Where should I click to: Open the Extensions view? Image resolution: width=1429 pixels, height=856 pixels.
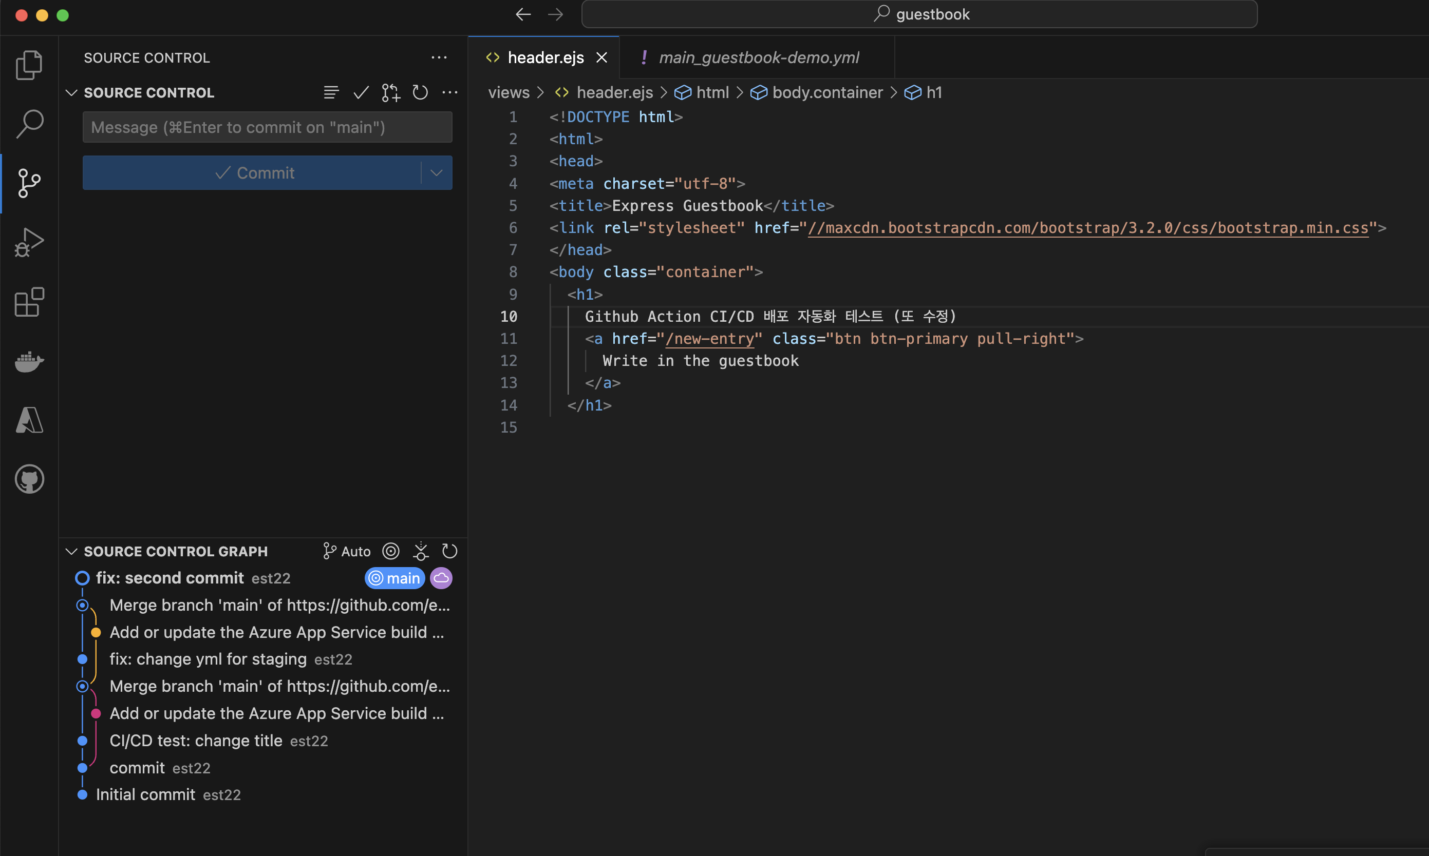(29, 302)
